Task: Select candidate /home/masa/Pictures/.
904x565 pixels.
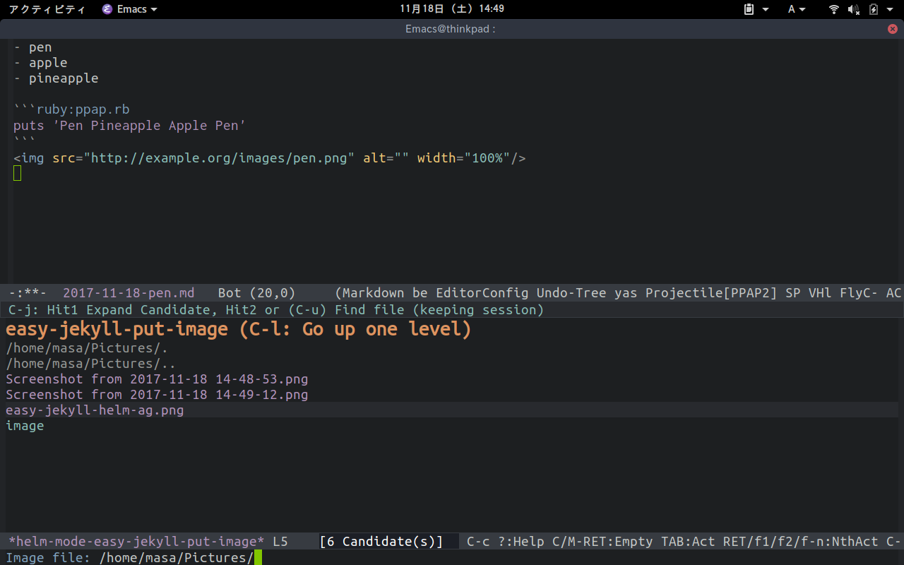Action: [x=87, y=348]
